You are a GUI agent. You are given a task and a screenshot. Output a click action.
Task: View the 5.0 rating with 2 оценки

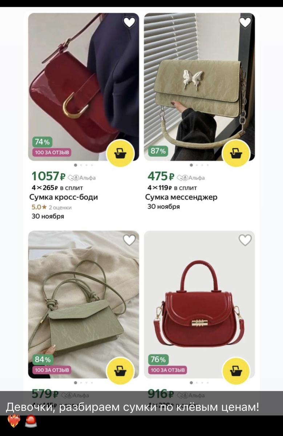[x=52, y=207]
